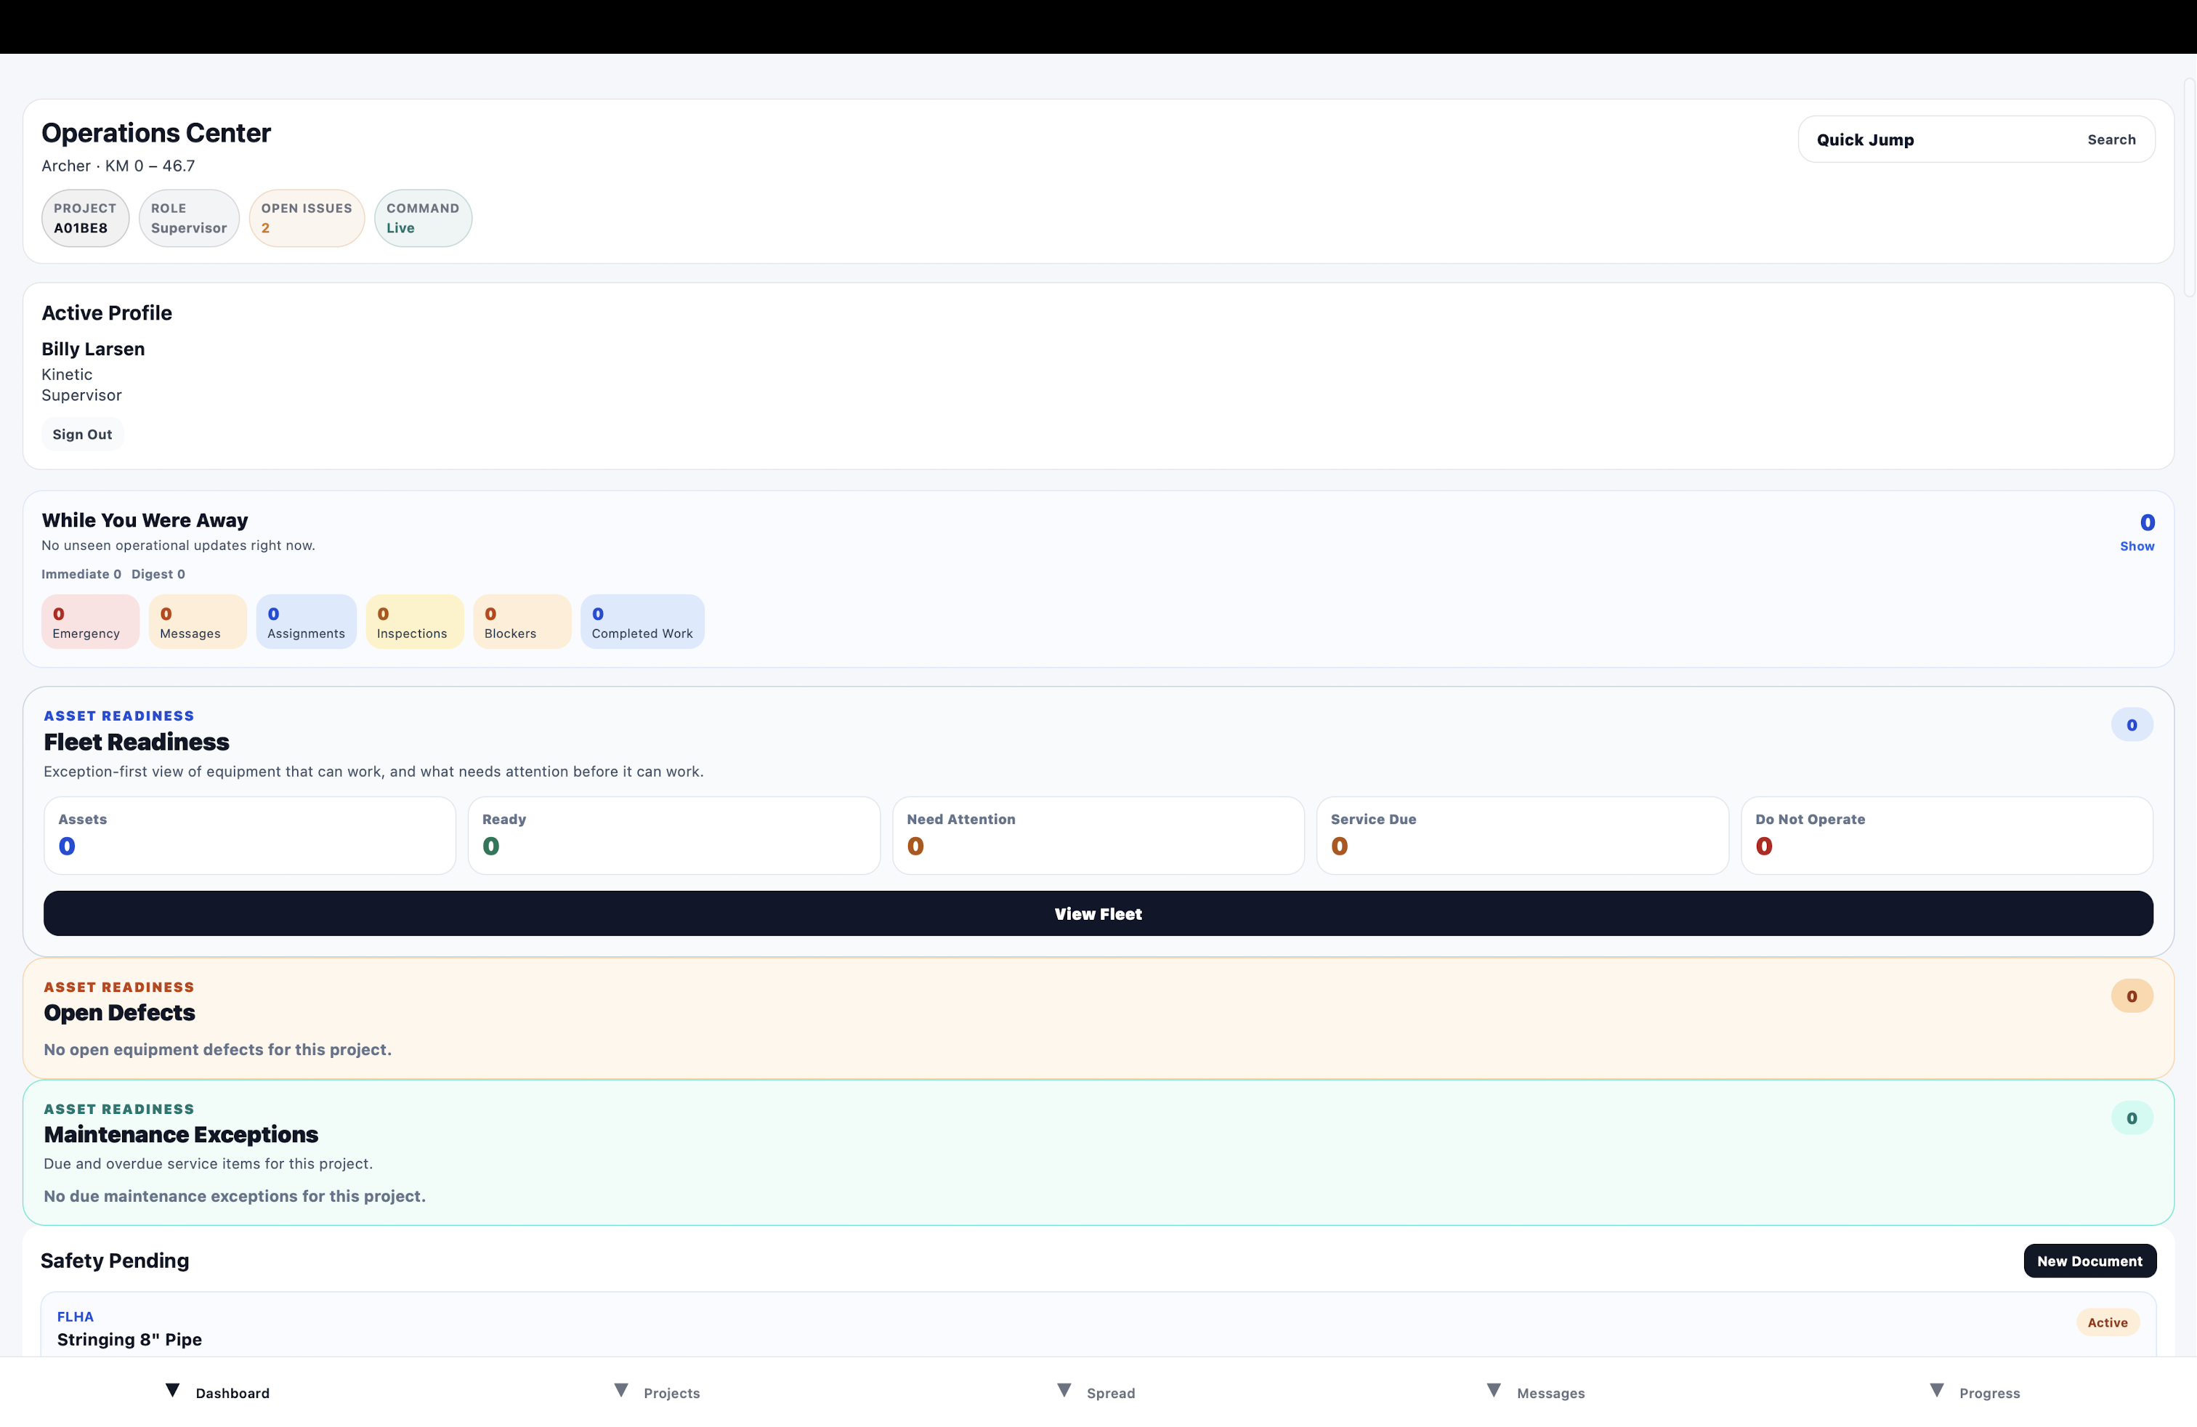Click the Dashboard tab triangle icon
2197x1427 pixels.
(x=171, y=1390)
